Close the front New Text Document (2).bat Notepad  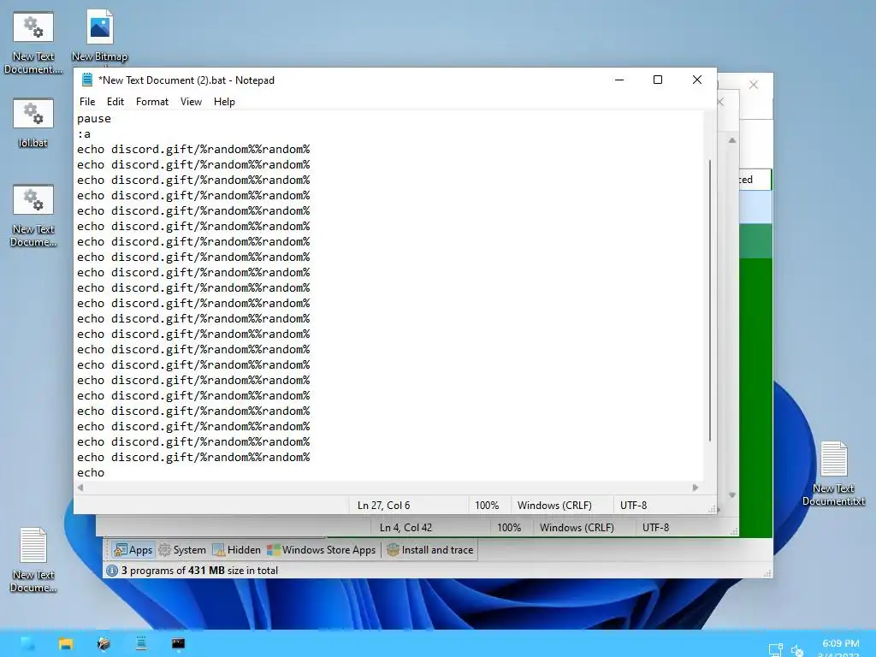[696, 80]
